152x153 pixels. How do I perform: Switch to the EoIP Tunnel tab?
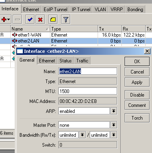tap(56, 10)
